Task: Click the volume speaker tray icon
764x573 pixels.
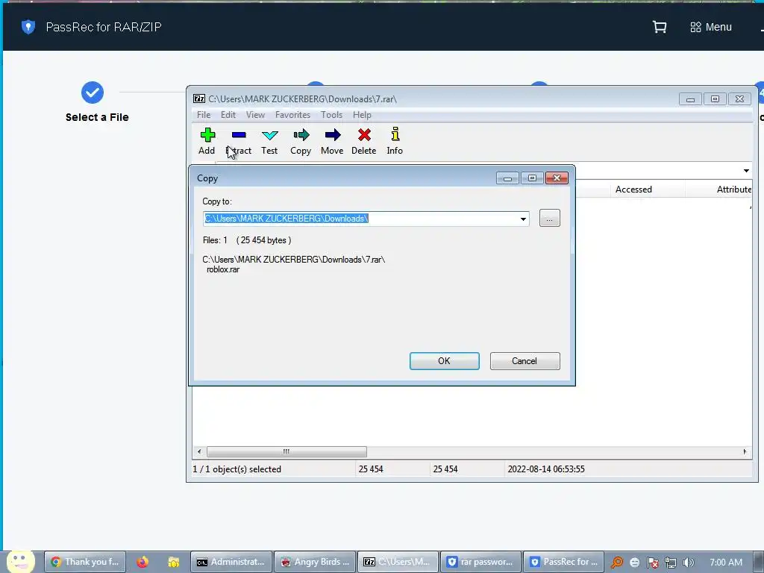Action: 688,563
